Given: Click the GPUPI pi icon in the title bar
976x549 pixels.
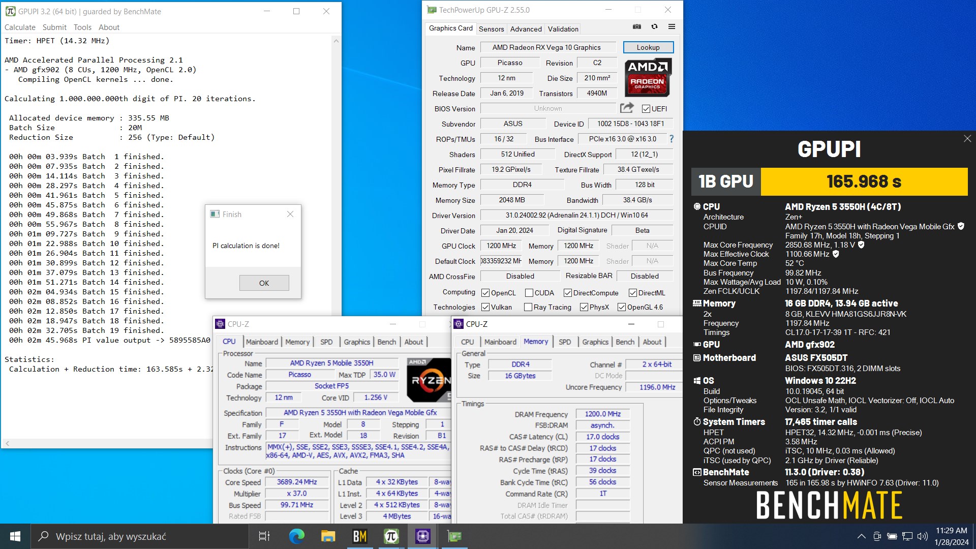Looking at the screenshot, I should point(10,11).
